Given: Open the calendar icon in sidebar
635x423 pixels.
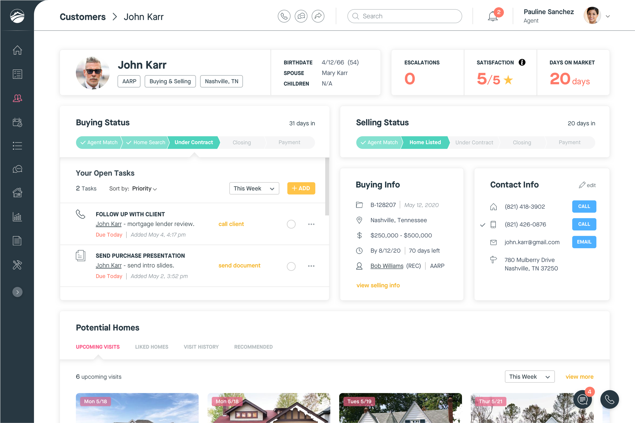Looking at the screenshot, I should 17,122.
